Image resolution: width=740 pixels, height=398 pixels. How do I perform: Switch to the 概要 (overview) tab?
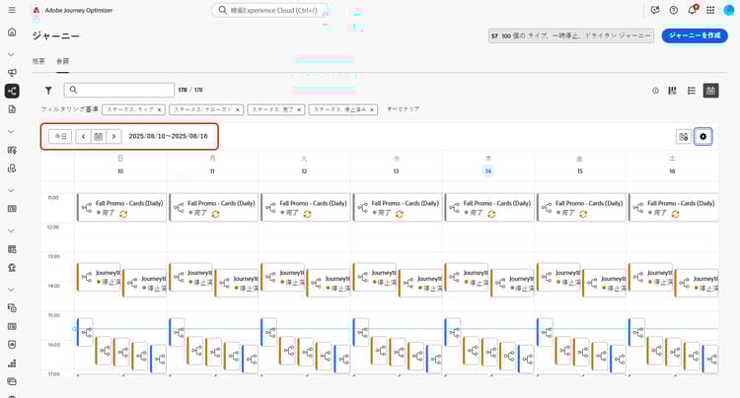coord(38,61)
